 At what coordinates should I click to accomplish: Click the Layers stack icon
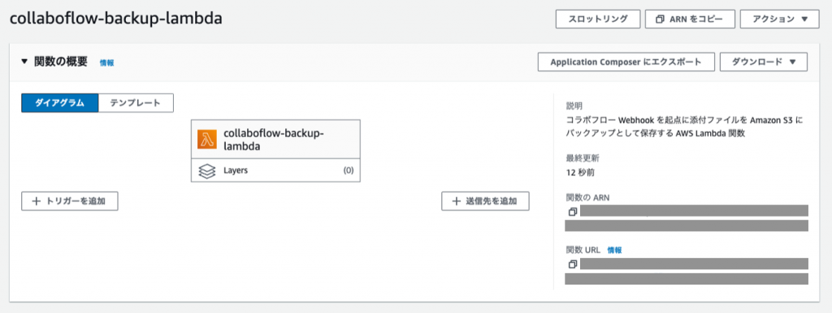(207, 170)
